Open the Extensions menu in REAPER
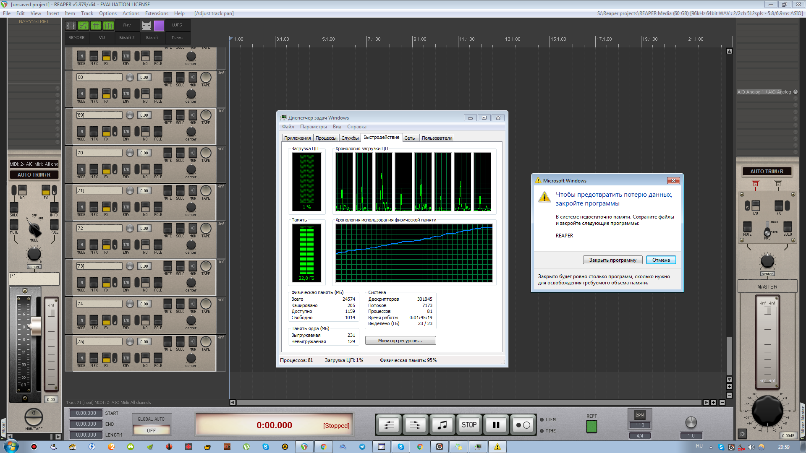Viewport: 806px width, 453px height. 157,13
